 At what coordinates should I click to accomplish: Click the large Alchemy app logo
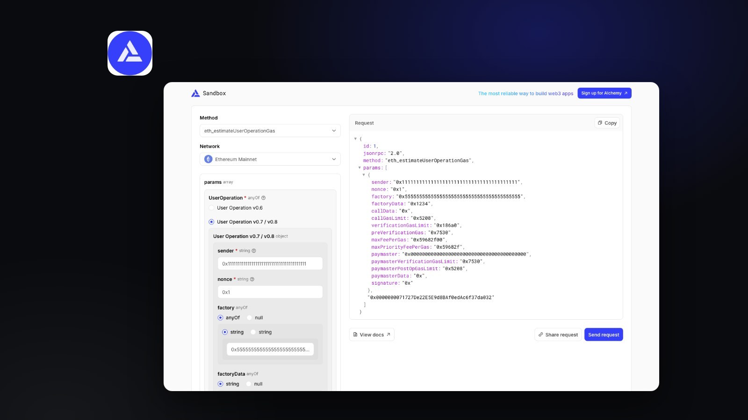click(130, 53)
